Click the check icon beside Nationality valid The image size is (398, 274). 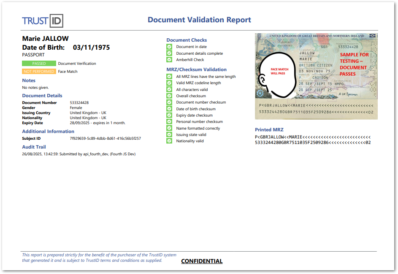(x=169, y=141)
